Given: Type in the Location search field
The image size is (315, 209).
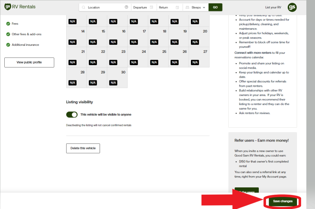Looking at the screenshot, I should click(105, 7).
